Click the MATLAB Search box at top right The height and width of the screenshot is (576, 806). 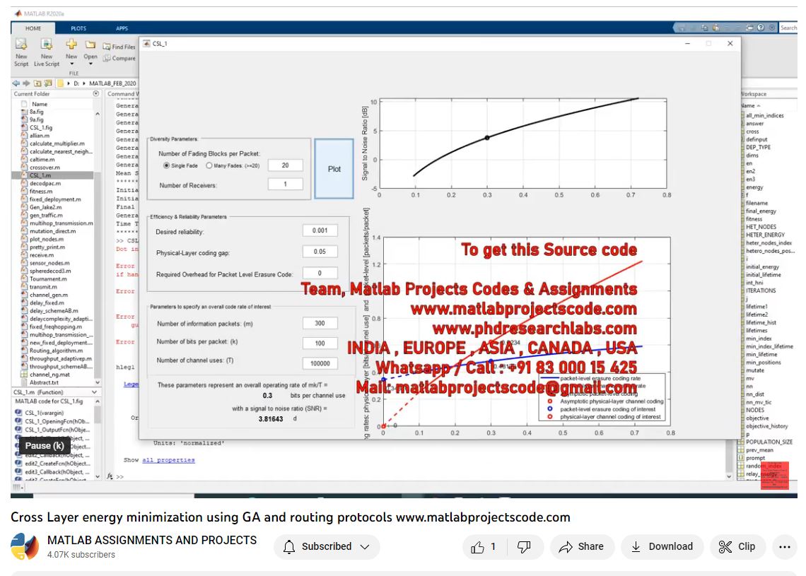(788, 28)
